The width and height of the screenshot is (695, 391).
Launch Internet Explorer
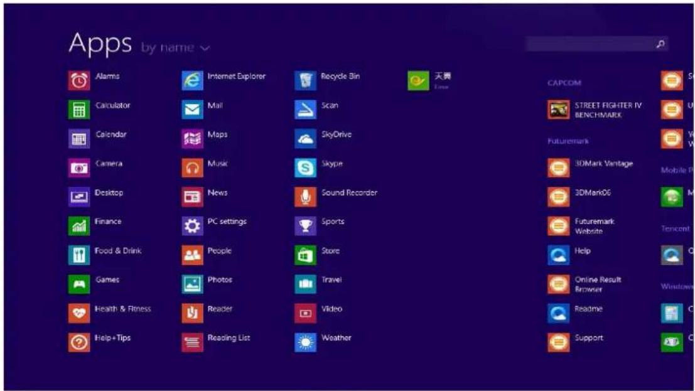tap(192, 81)
